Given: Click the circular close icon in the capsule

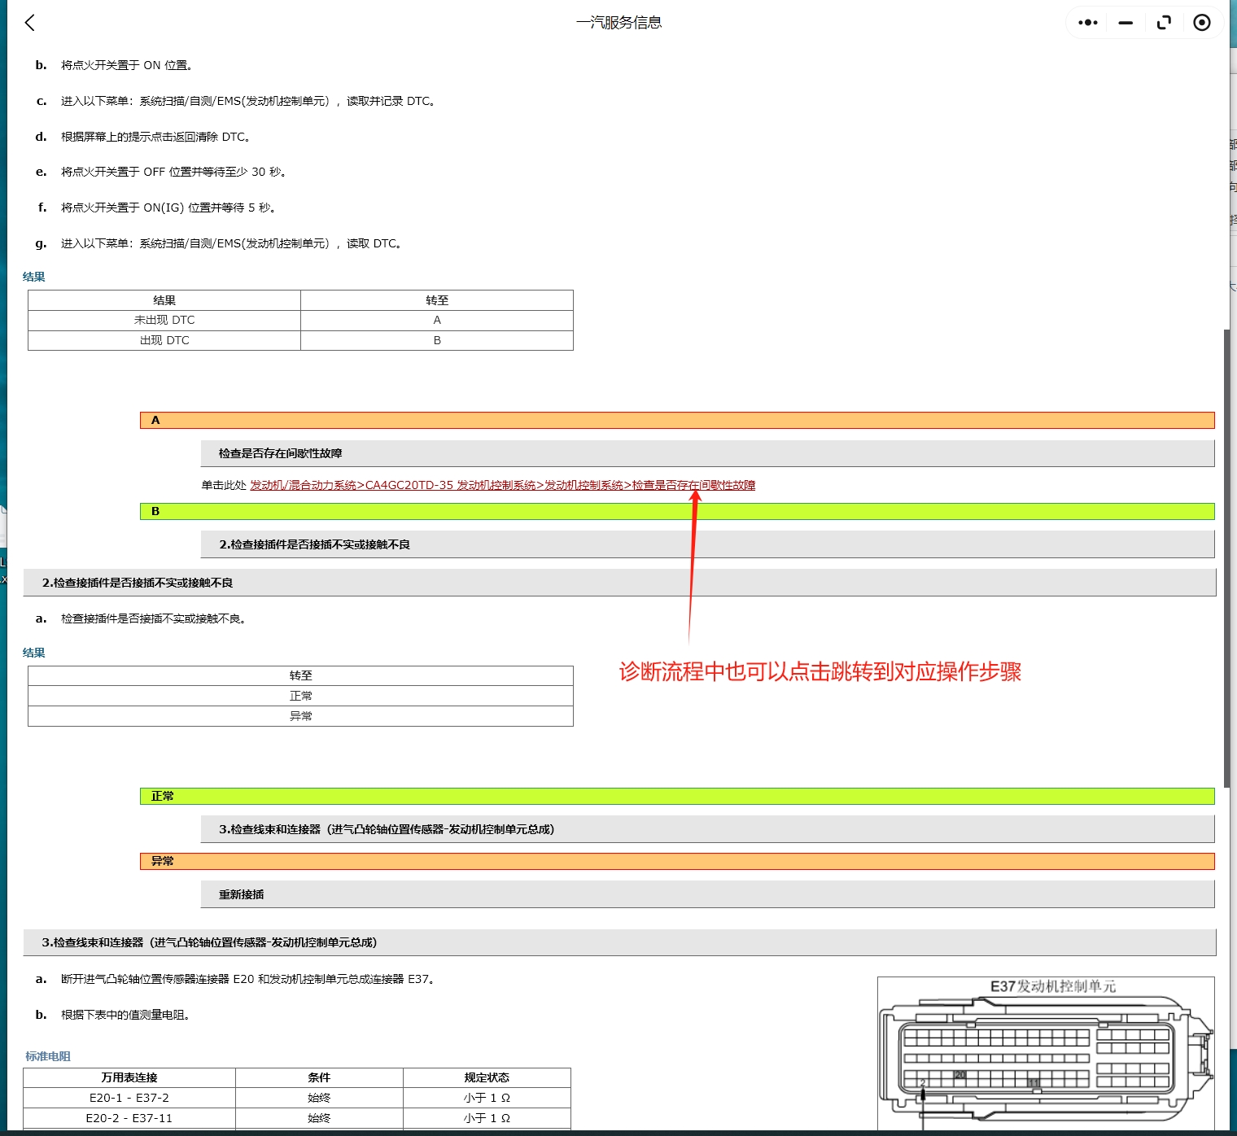Looking at the screenshot, I should point(1202,22).
